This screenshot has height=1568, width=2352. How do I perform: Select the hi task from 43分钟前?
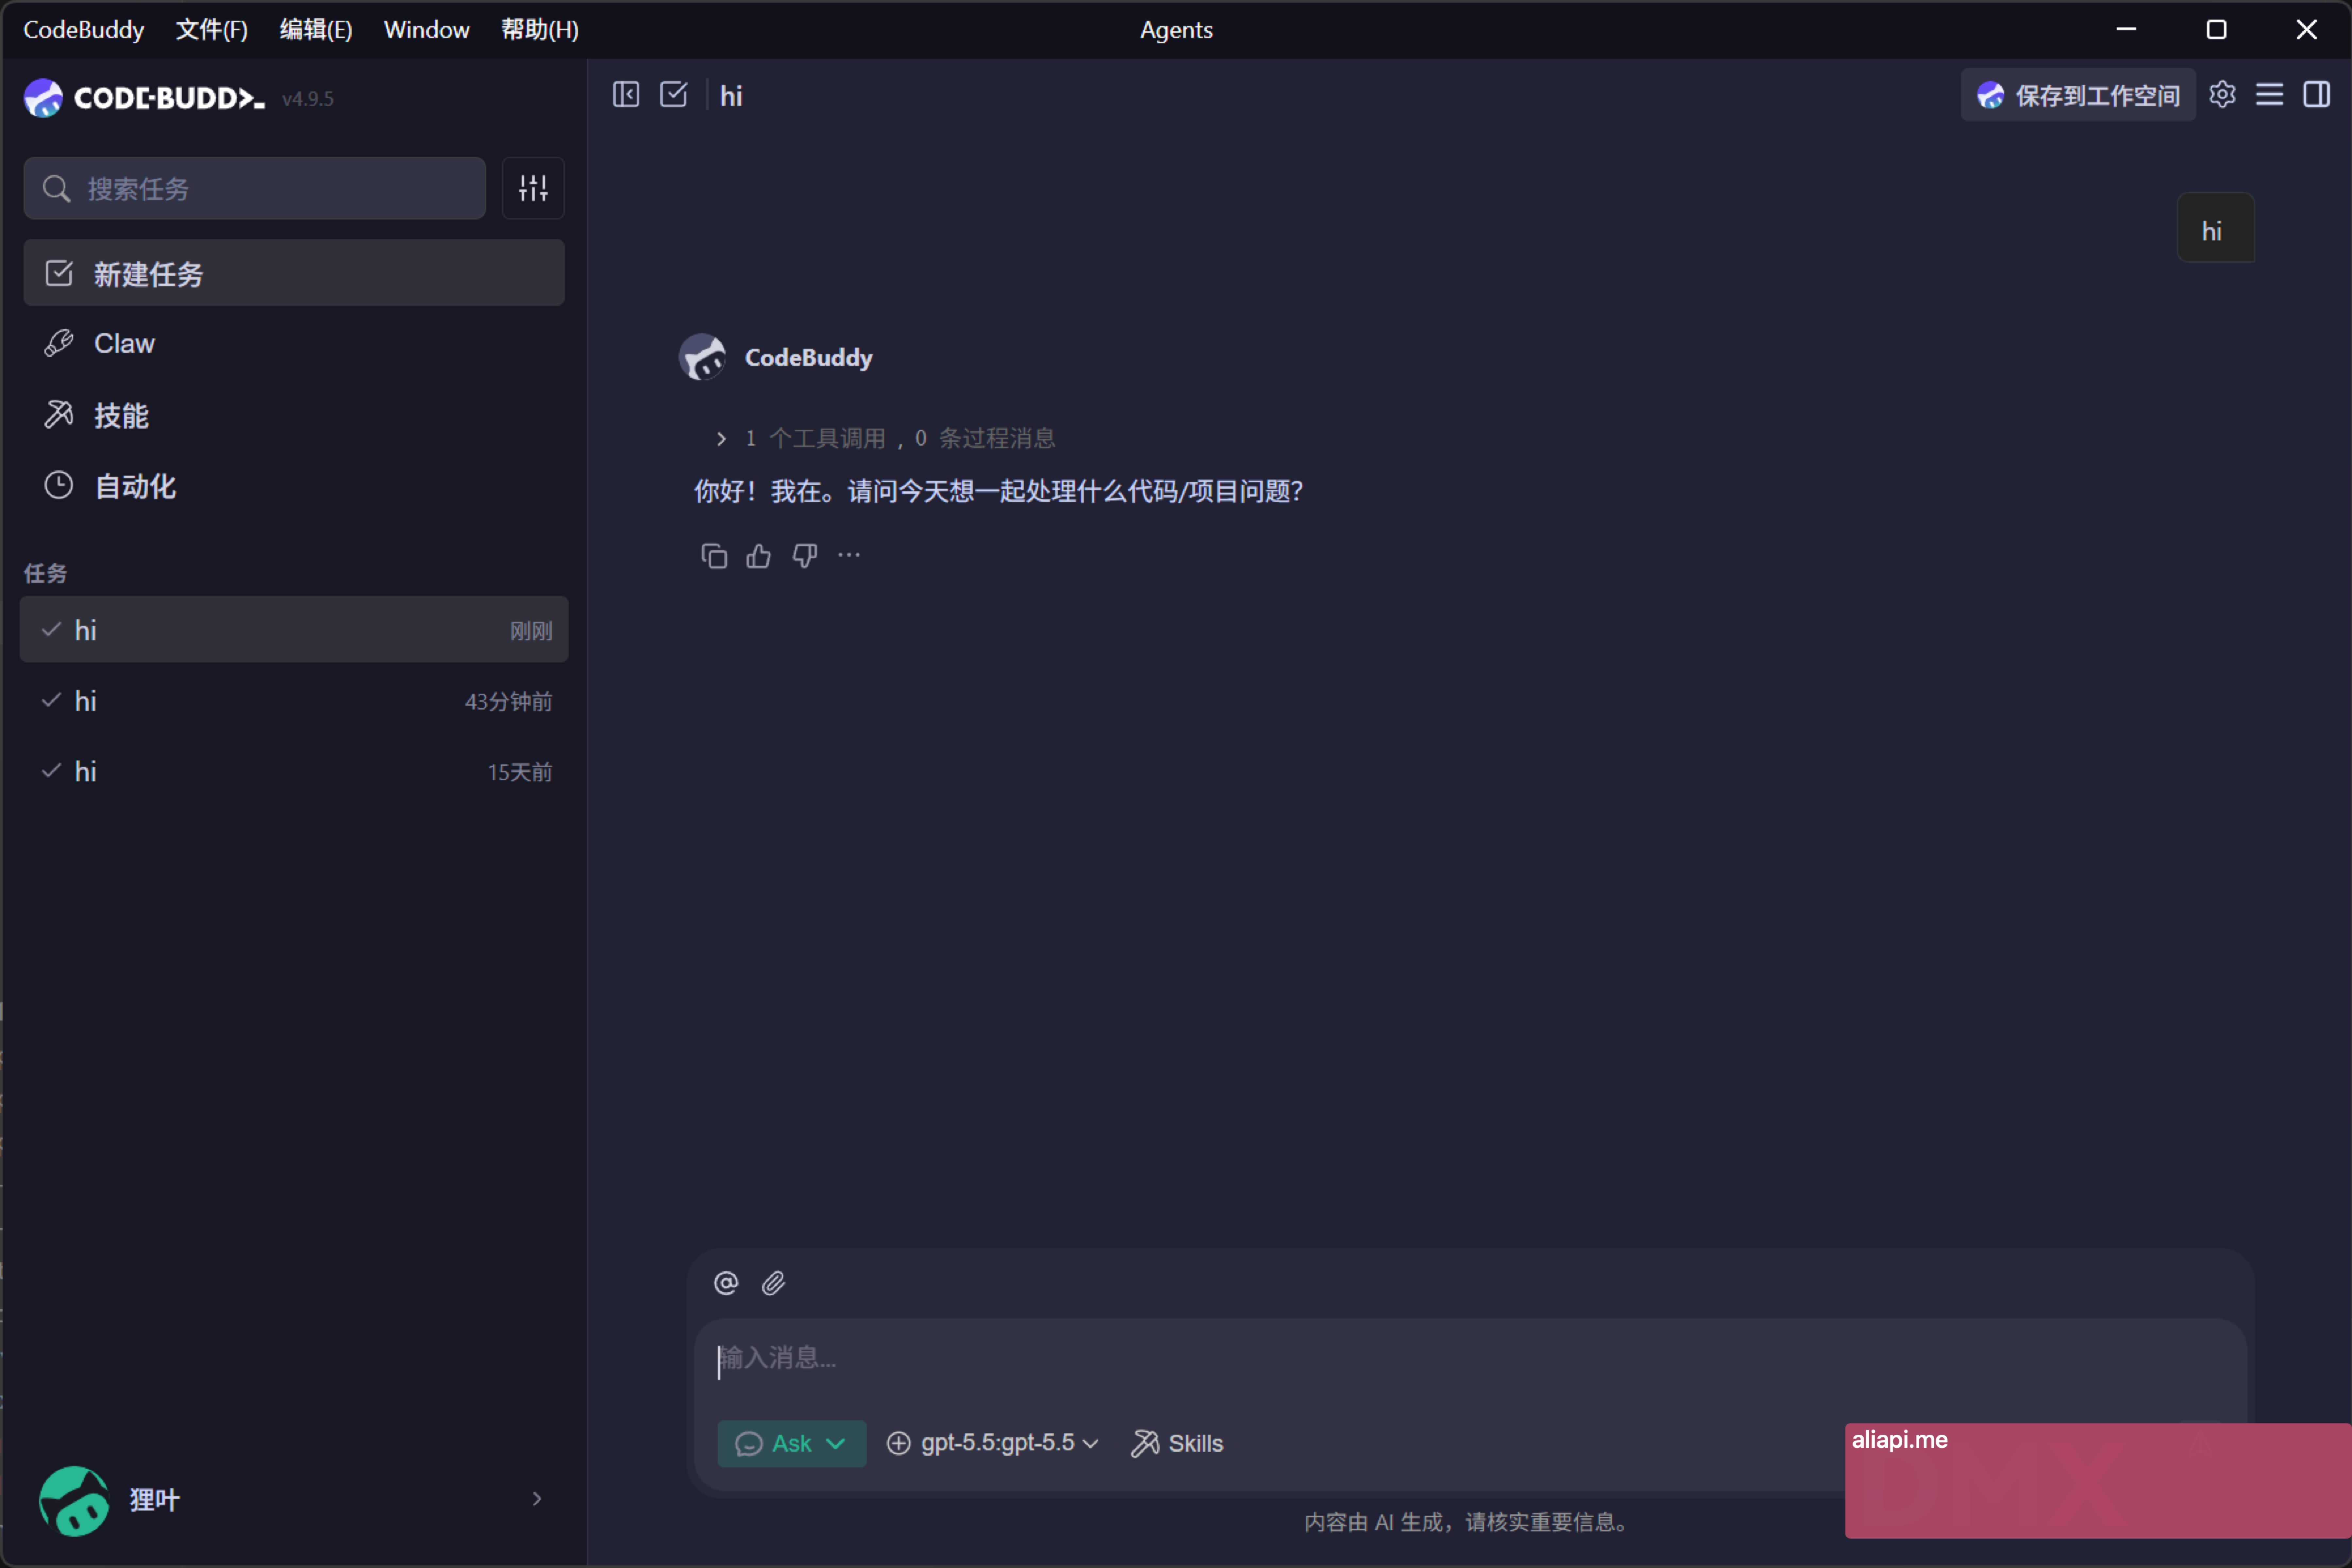click(x=294, y=701)
